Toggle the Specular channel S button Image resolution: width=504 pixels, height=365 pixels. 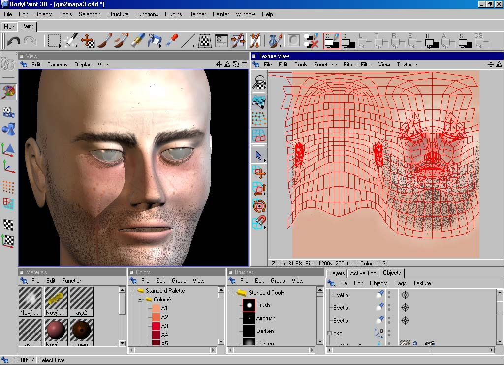tap(465, 41)
